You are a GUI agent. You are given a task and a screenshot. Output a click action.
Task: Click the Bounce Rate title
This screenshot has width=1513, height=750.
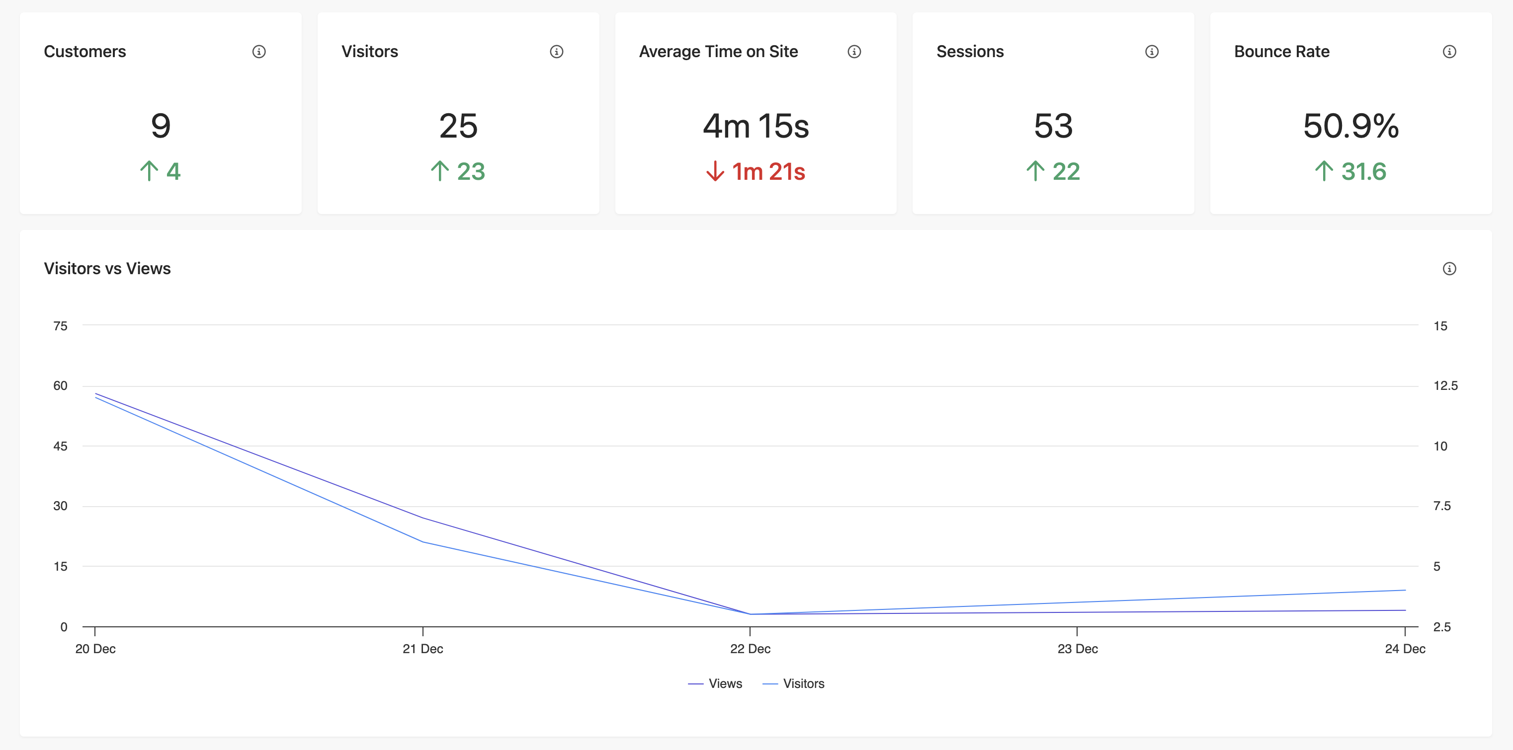[1281, 52]
